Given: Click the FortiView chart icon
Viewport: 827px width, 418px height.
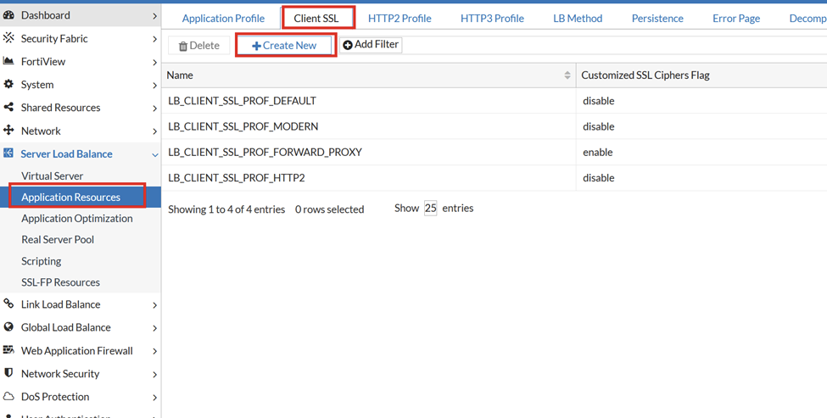Looking at the screenshot, I should [x=8, y=61].
